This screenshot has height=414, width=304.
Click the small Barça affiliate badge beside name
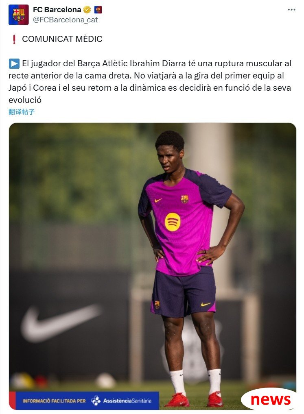tap(98, 10)
